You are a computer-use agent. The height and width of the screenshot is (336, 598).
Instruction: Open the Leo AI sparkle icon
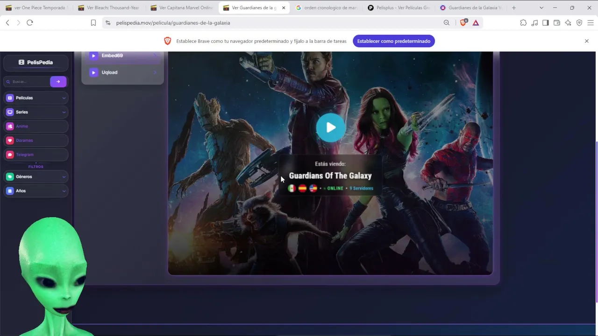click(568, 23)
